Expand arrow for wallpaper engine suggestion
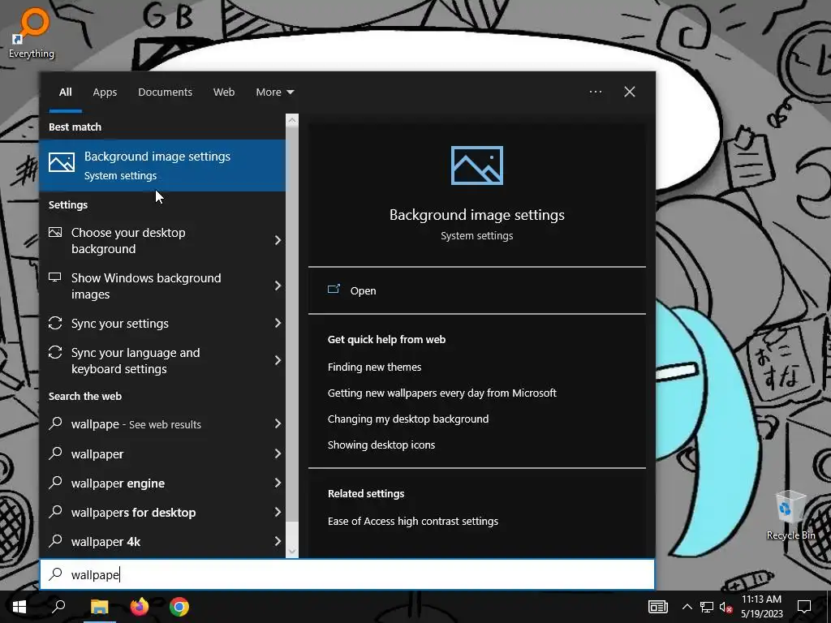Screen dimensions: 831x623 coord(278,483)
